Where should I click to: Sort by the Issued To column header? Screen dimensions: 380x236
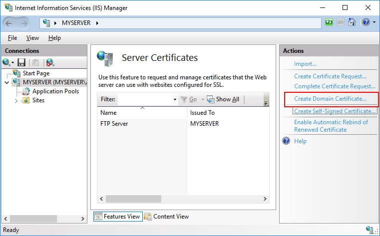click(228, 113)
